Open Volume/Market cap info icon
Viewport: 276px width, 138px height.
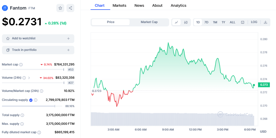pos(41,91)
